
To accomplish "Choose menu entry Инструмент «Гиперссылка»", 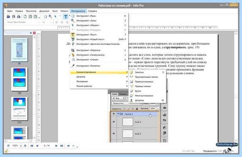I will click(x=99, y=55).
